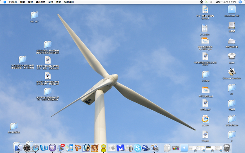Open PowerPoint orange P icon in Dock
Viewport: 245px width, 153px height.
(78, 148)
